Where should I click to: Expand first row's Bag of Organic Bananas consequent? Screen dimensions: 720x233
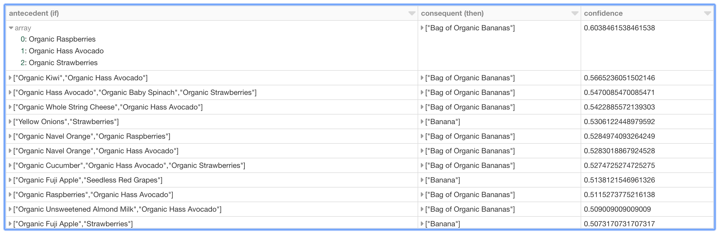[x=422, y=28]
